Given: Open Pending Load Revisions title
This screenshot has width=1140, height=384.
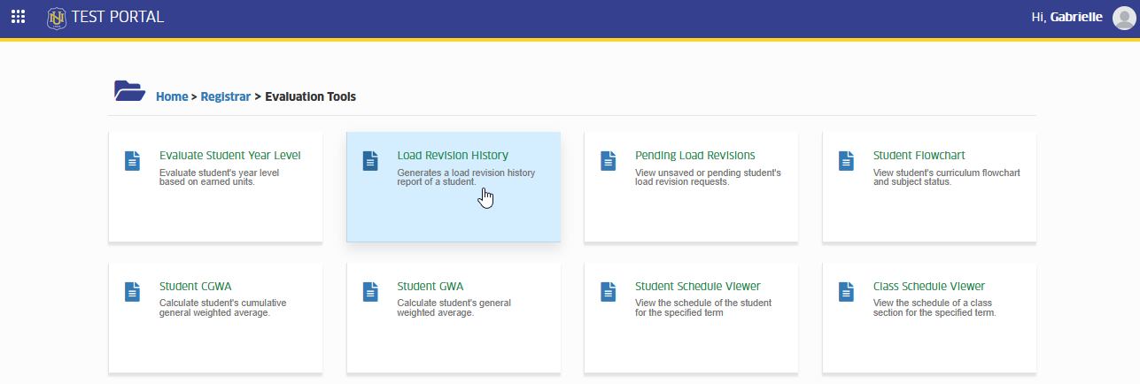Looking at the screenshot, I should (x=695, y=156).
